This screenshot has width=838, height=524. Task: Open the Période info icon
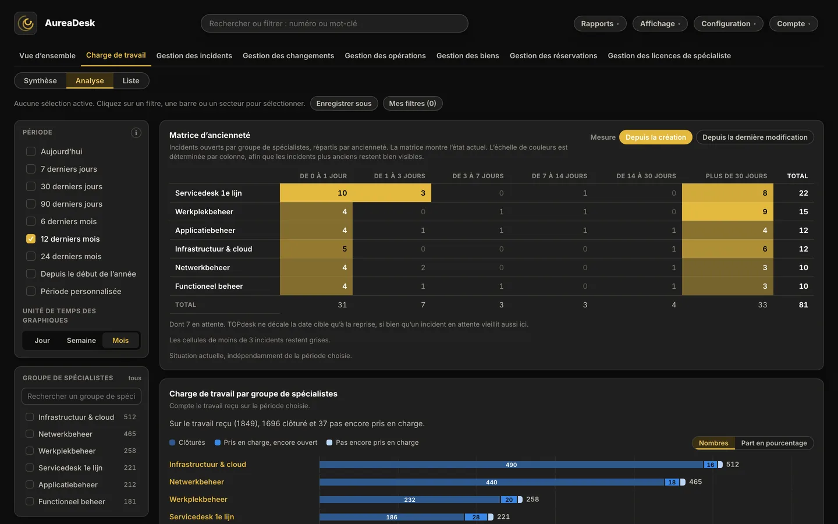tap(136, 133)
